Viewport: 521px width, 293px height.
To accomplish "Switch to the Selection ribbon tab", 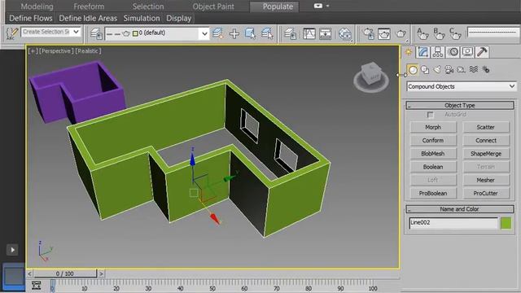I will (148, 7).
